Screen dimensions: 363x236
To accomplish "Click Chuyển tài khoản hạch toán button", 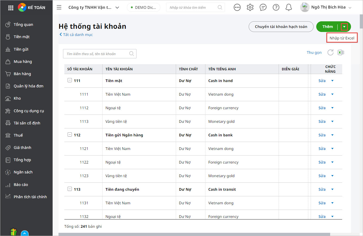I will [281, 27].
